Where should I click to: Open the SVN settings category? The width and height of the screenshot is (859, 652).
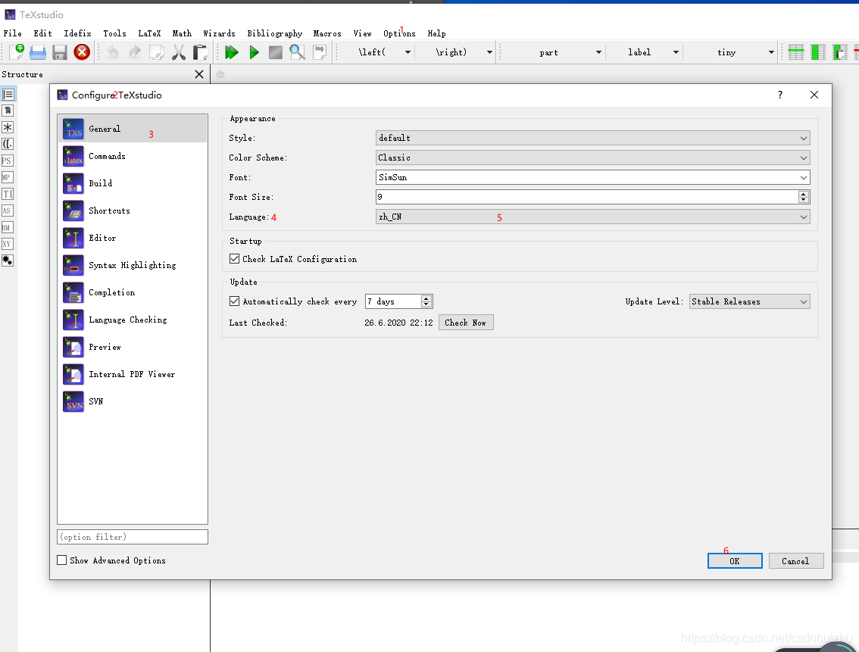[x=133, y=402]
